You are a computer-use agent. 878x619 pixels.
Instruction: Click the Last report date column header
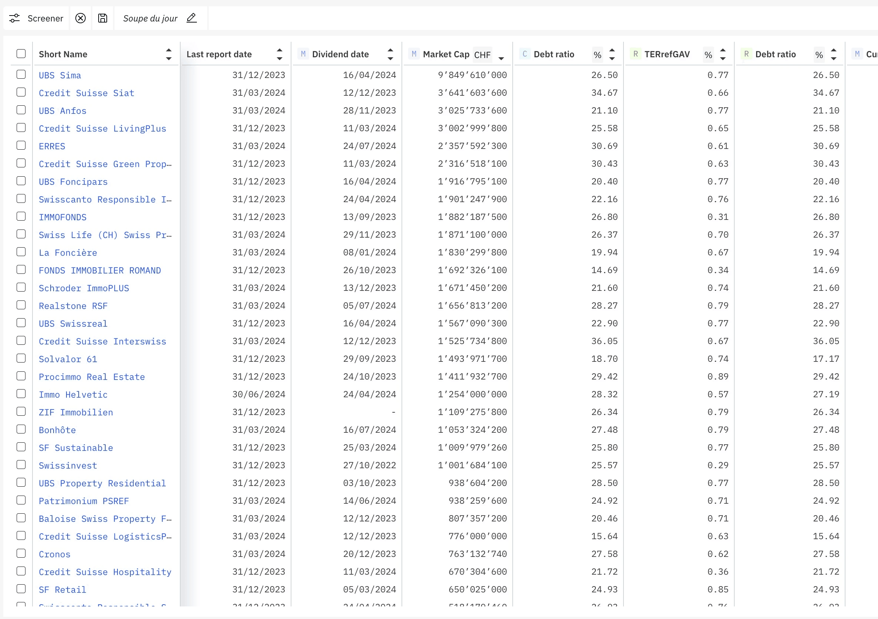pos(219,54)
